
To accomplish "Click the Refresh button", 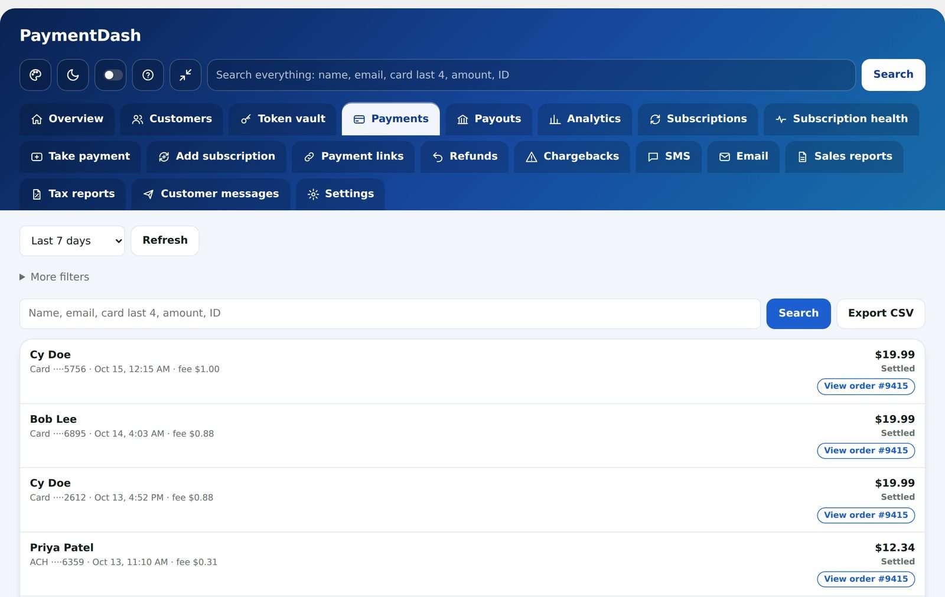I will point(165,241).
